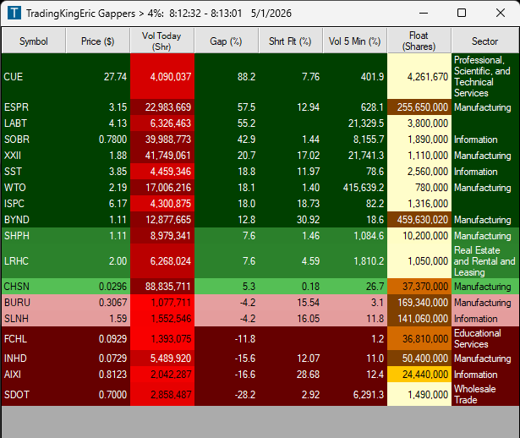Sort by Float (Shares) column header
The height and width of the screenshot is (438, 520).
[419, 41]
